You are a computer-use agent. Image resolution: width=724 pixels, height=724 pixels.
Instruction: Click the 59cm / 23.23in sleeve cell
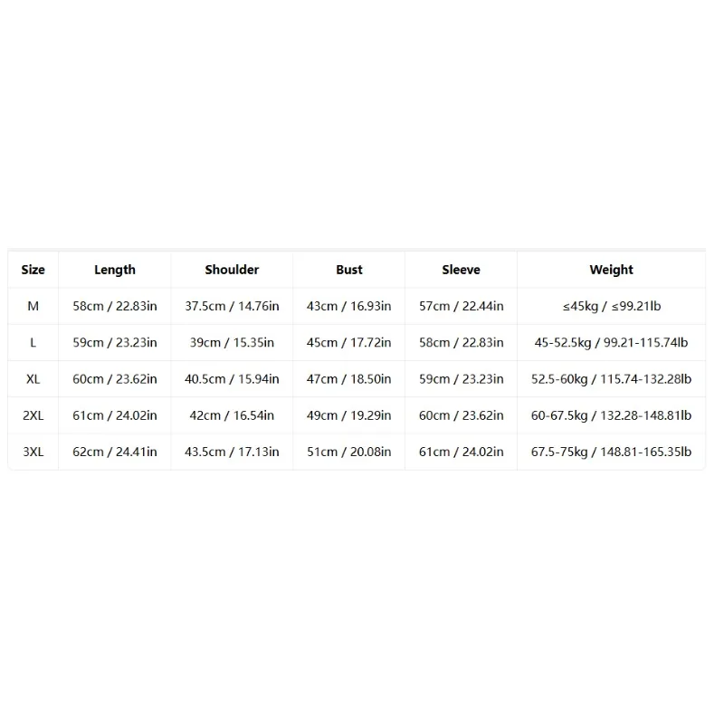point(461,379)
